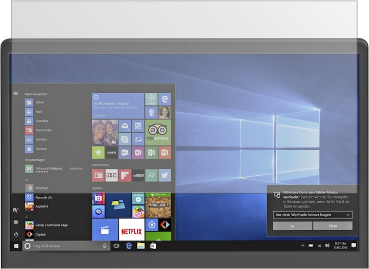
Task: Click the Edge icon in taskbar
Action: 129,246
